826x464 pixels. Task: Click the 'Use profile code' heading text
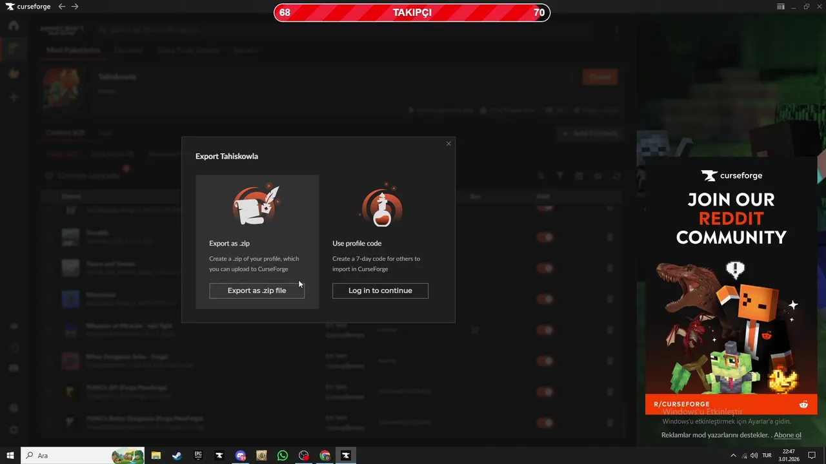[357, 244]
